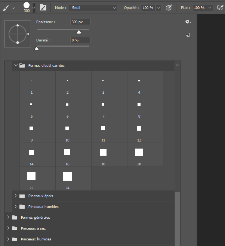Viewport: 225px width, 246px height.
Task: Click the brush angle and roundness preview
Action: (x=18, y=34)
